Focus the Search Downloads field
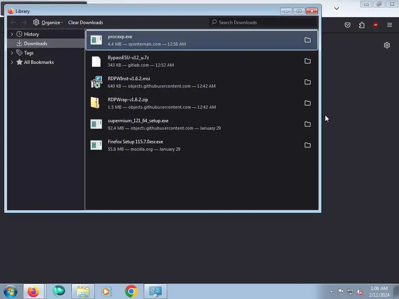399x299 pixels. 263,22
